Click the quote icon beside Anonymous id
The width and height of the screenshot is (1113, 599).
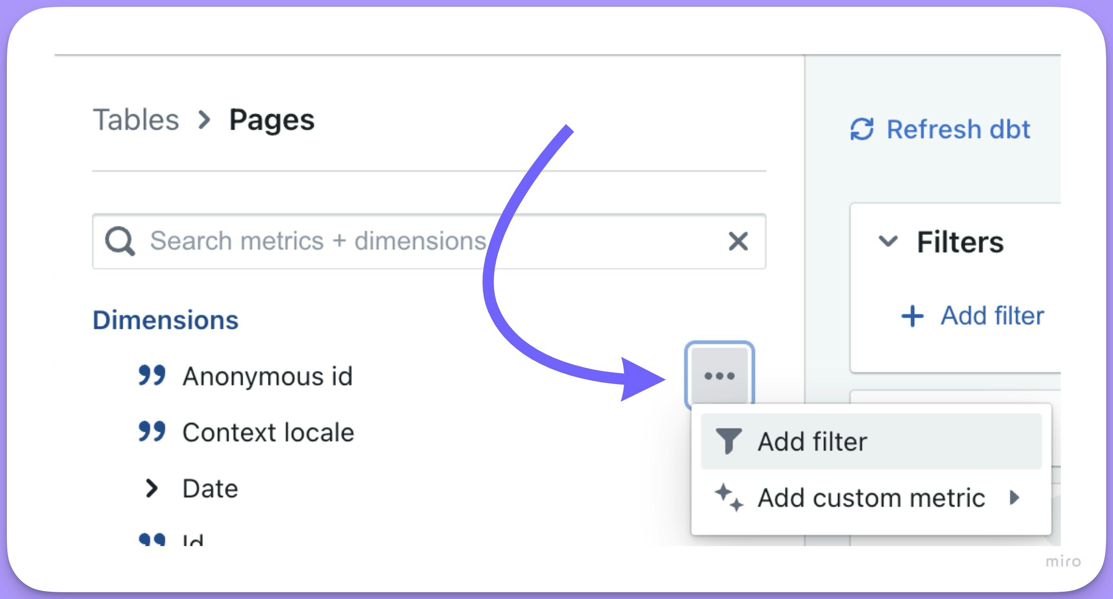point(152,375)
